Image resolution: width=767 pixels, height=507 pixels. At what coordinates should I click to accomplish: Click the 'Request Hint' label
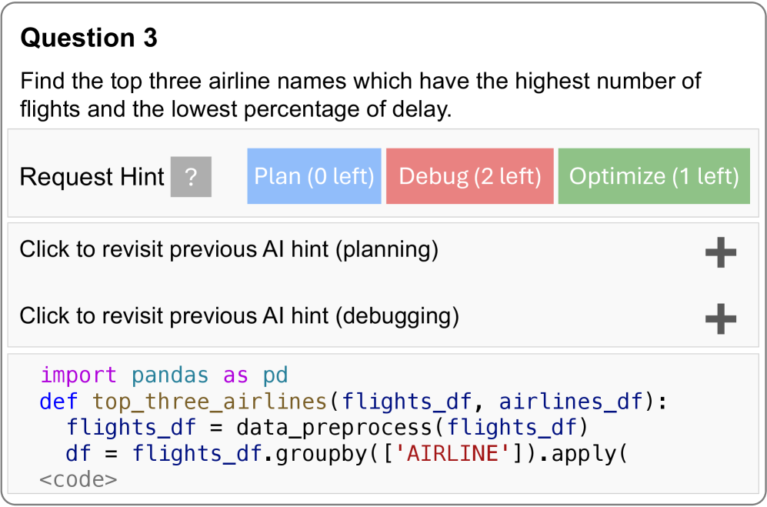tap(92, 177)
